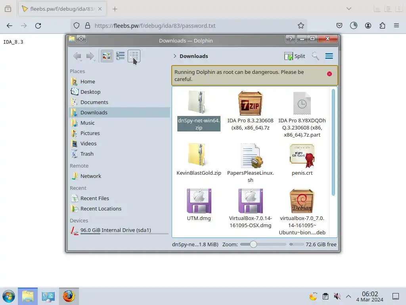Expand the breadcrumb chevron before Downloads
406x305 pixels.
pyautogui.click(x=175, y=56)
